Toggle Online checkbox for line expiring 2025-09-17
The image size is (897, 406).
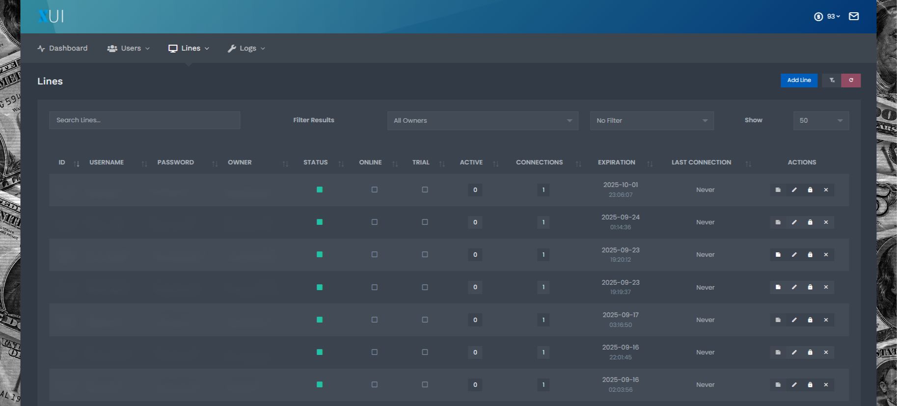pos(375,320)
